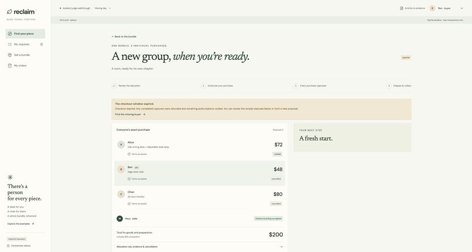The width and height of the screenshot is (472, 252).
Task: Click the Connection status icon
Action: coord(8,246)
